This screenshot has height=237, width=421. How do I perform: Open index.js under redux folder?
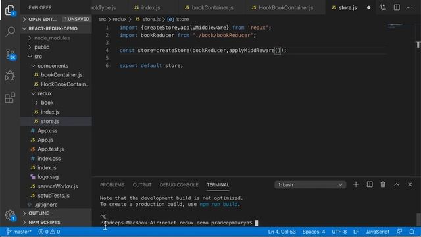pos(56,112)
